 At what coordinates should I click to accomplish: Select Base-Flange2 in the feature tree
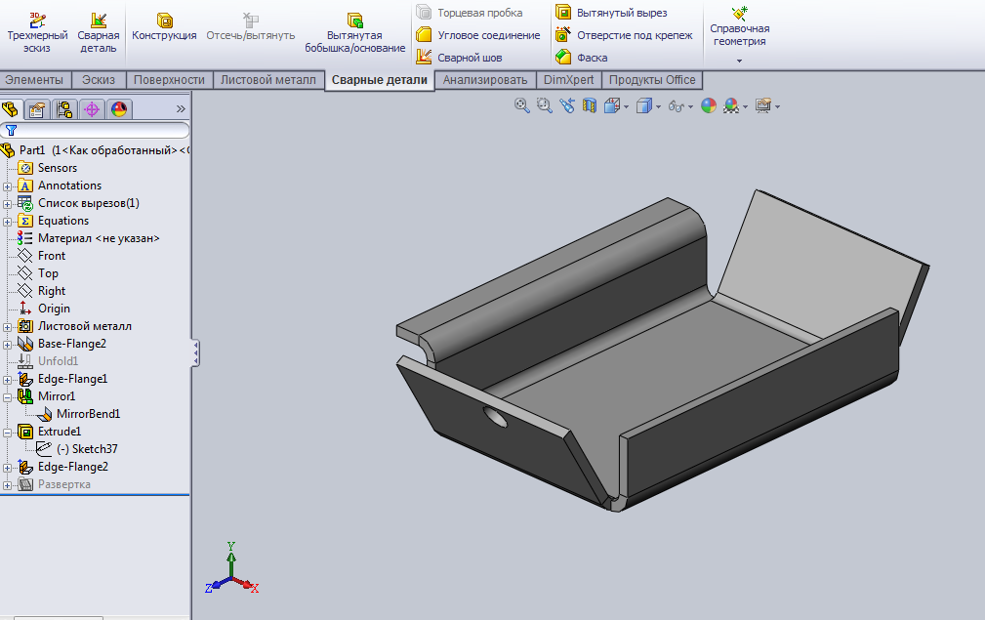point(72,344)
